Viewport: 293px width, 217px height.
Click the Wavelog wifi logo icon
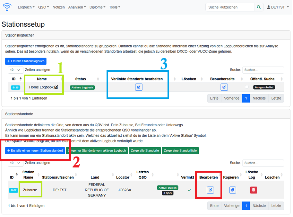coord(7,7)
